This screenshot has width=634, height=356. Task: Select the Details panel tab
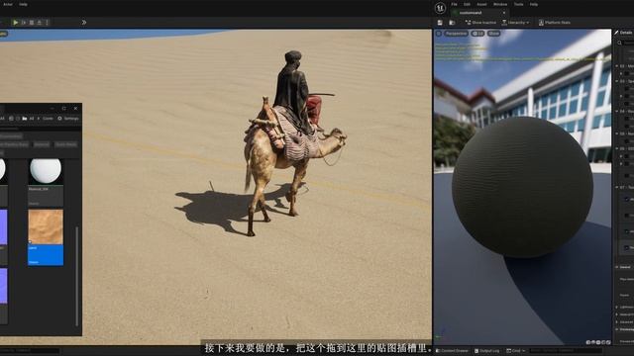(624, 33)
